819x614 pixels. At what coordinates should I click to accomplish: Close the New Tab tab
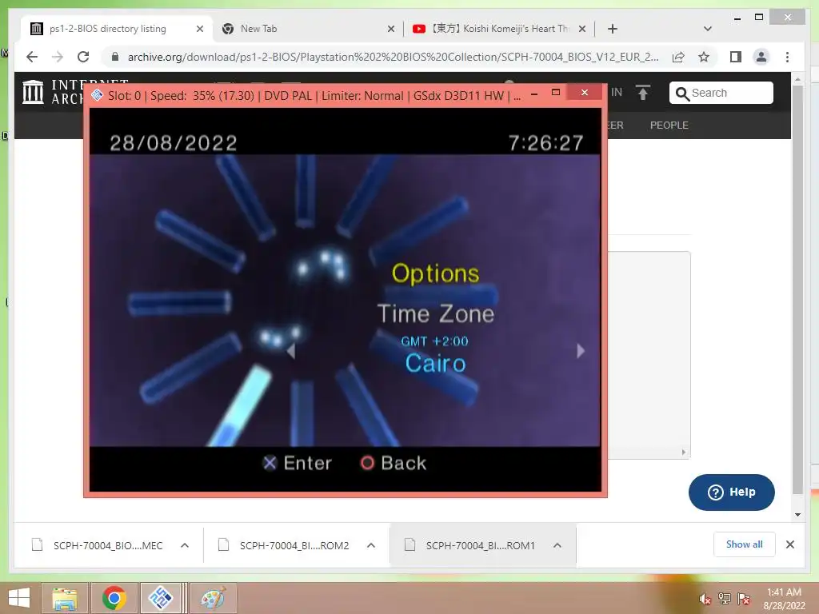390,30
